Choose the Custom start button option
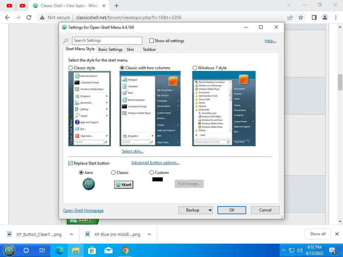The width and height of the screenshot is (343, 257). coord(151,173)
